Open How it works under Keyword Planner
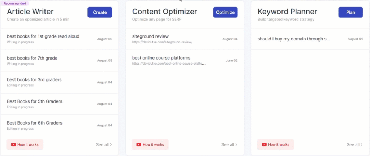 tap(275, 144)
